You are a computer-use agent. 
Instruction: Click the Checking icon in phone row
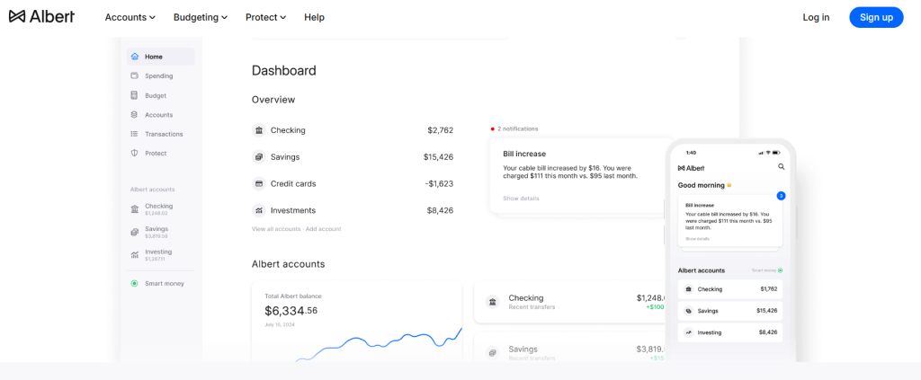pyautogui.click(x=688, y=289)
